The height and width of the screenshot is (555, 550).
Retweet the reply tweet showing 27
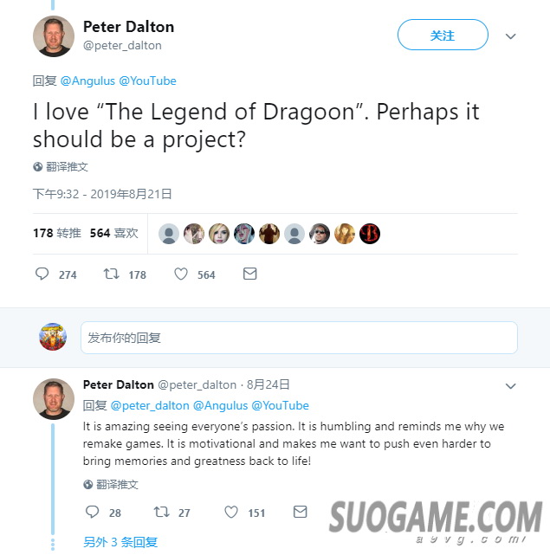tap(161, 512)
